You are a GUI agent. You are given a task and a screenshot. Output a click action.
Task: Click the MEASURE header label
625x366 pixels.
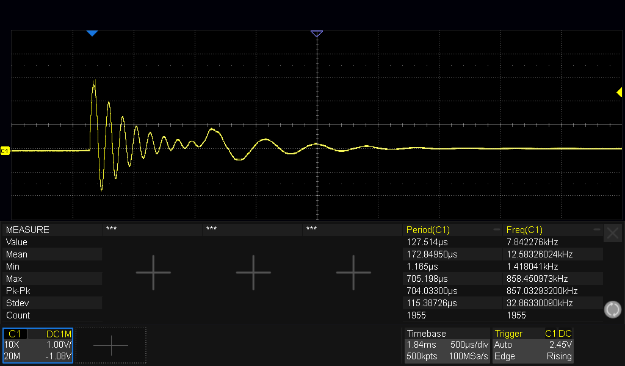[27, 230]
